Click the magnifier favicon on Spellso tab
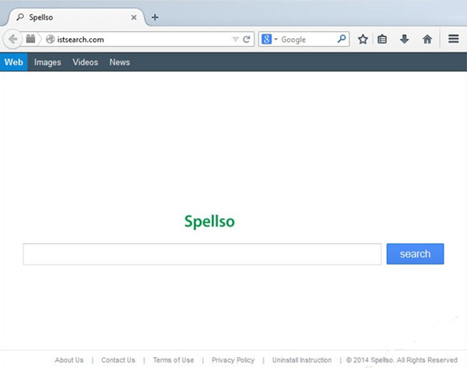 pyautogui.click(x=20, y=17)
